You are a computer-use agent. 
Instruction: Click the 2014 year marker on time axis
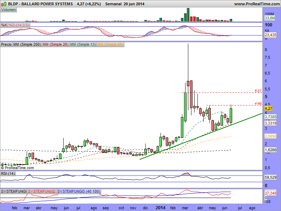161,208
